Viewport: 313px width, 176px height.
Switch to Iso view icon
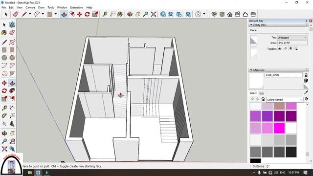pyautogui.click(x=214, y=14)
